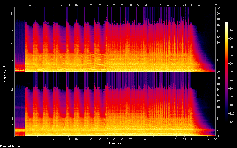Click the "Created by SoX" text
The height and width of the screenshot is (148, 237).
(x=11, y=146)
